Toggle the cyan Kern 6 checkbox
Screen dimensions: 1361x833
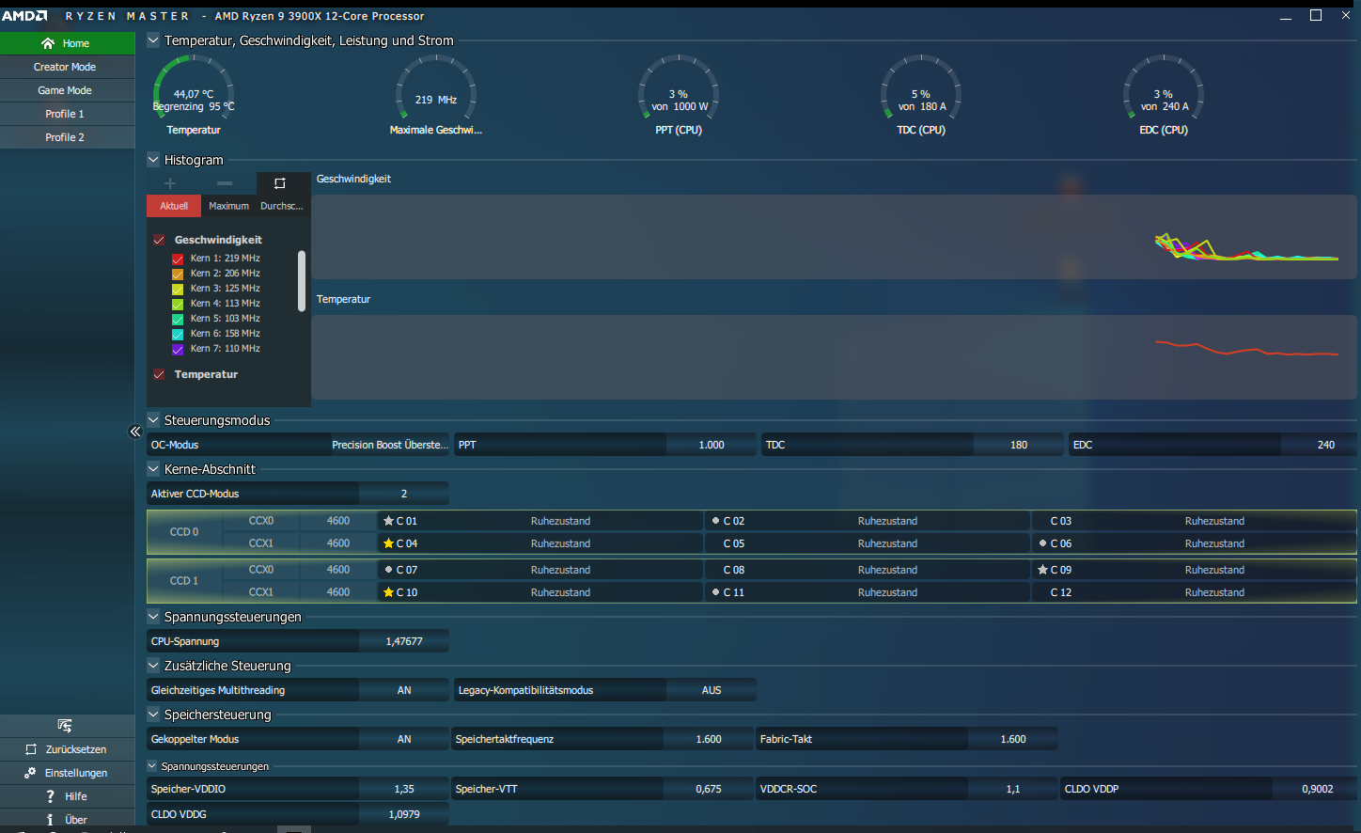[x=178, y=334]
